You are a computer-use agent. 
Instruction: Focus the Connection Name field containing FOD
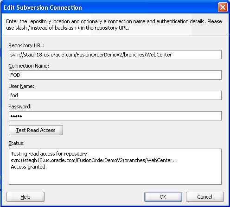(115, 75)
